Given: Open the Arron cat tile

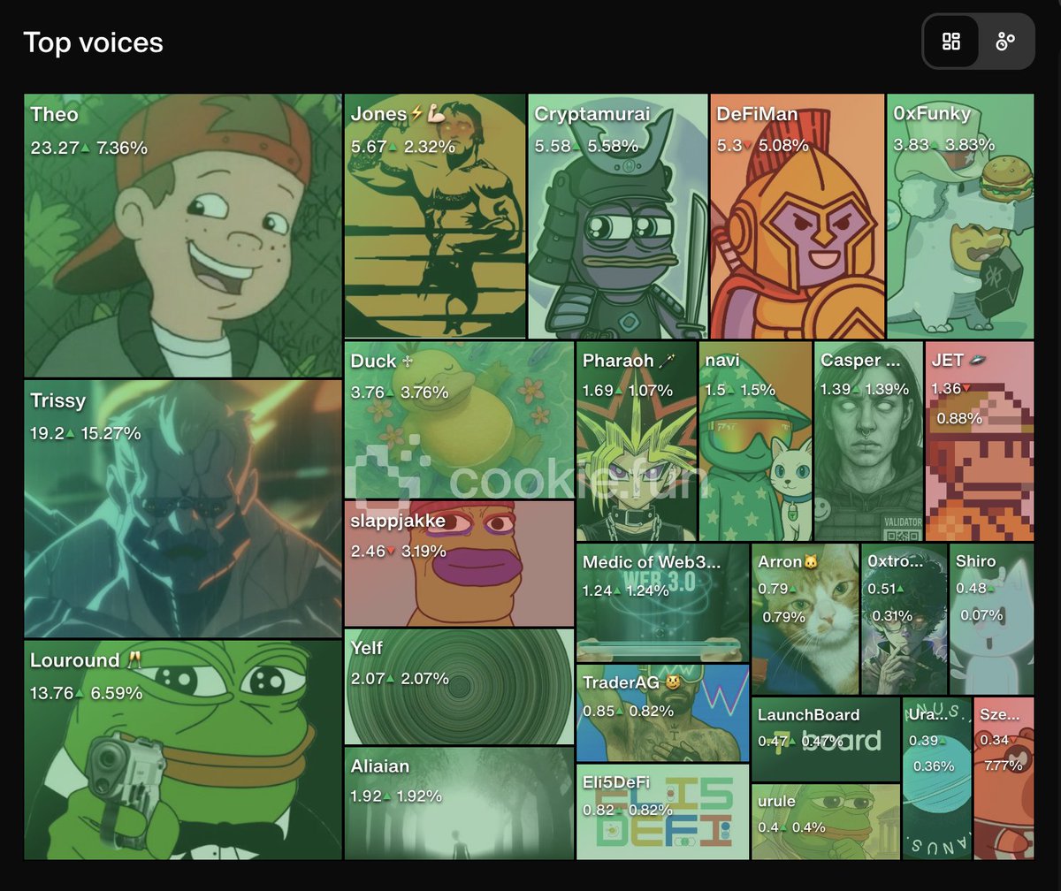Looking at the screenshot, I should [805, 620].
